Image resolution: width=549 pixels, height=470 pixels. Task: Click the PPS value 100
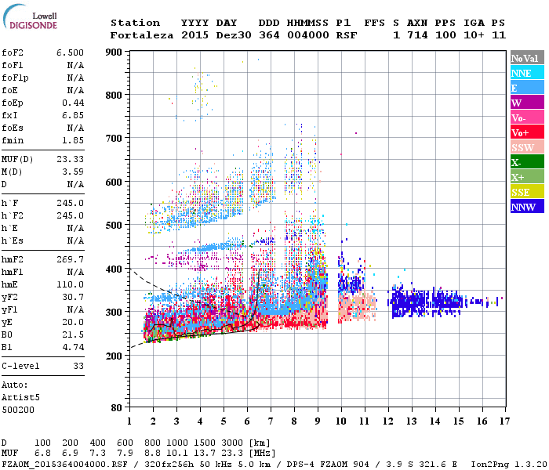pyautogui.click(x=445, y=35)
